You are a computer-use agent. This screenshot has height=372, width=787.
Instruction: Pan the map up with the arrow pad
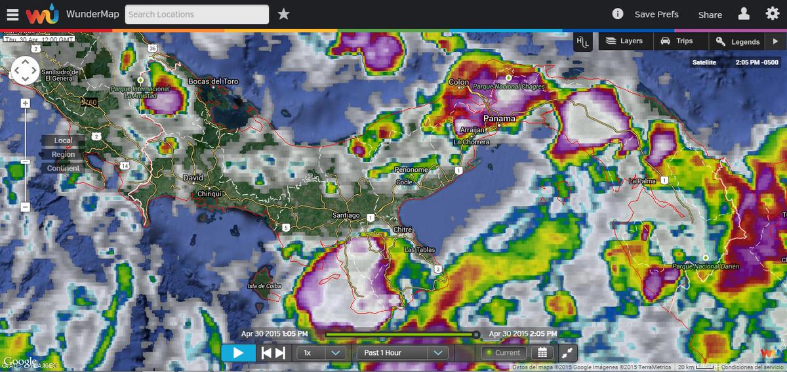tap(26, 61)
